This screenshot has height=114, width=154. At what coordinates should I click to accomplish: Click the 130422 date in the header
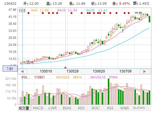[x=10, y=4]
